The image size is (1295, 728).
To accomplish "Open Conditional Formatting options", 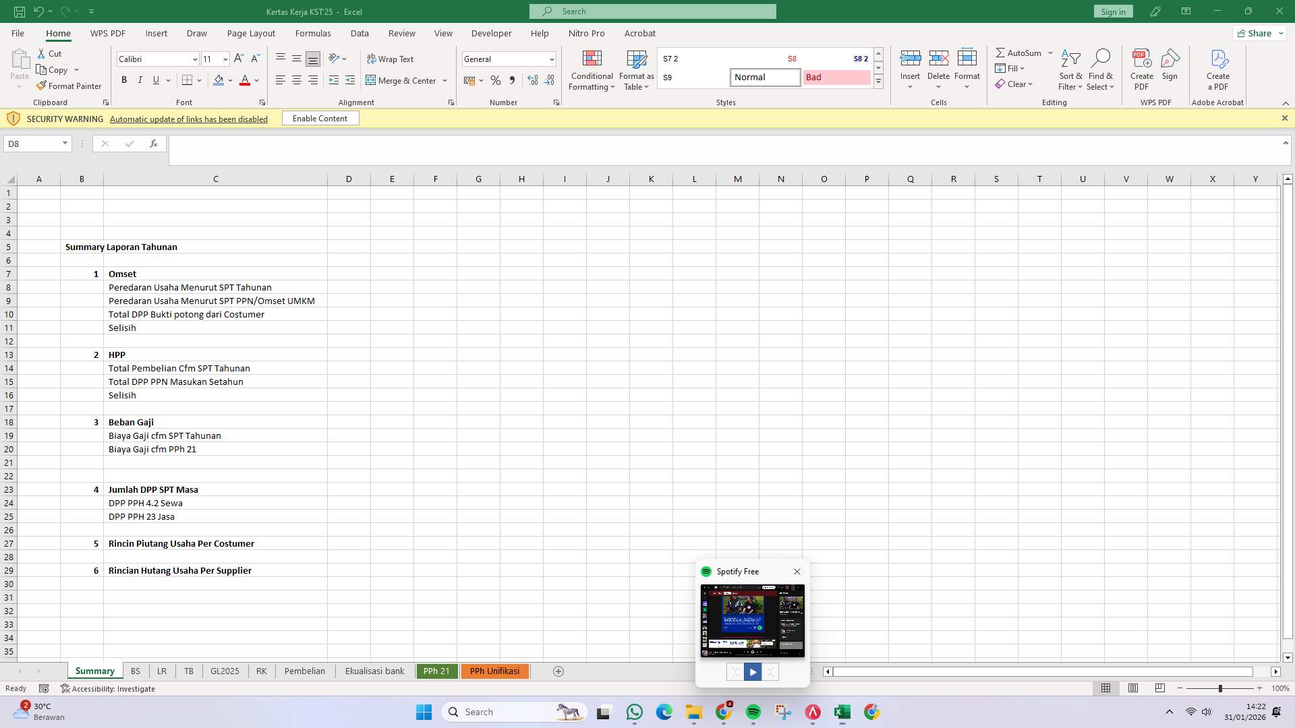I will click(x=592, y=70).
